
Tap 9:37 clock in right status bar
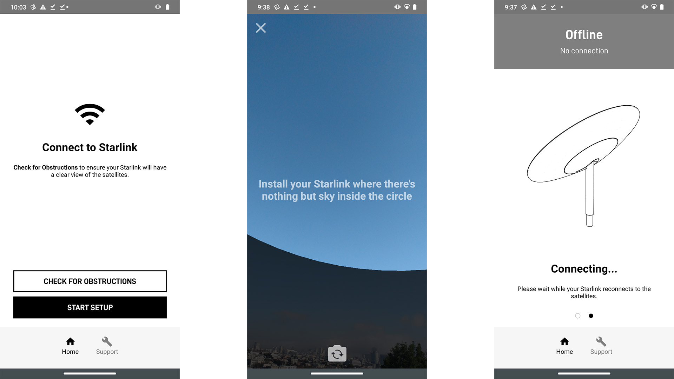point(511,7)
